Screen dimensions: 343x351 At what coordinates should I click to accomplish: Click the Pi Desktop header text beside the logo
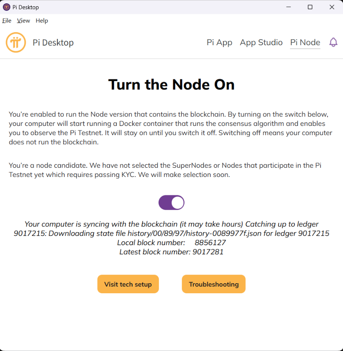click(53, 43)
